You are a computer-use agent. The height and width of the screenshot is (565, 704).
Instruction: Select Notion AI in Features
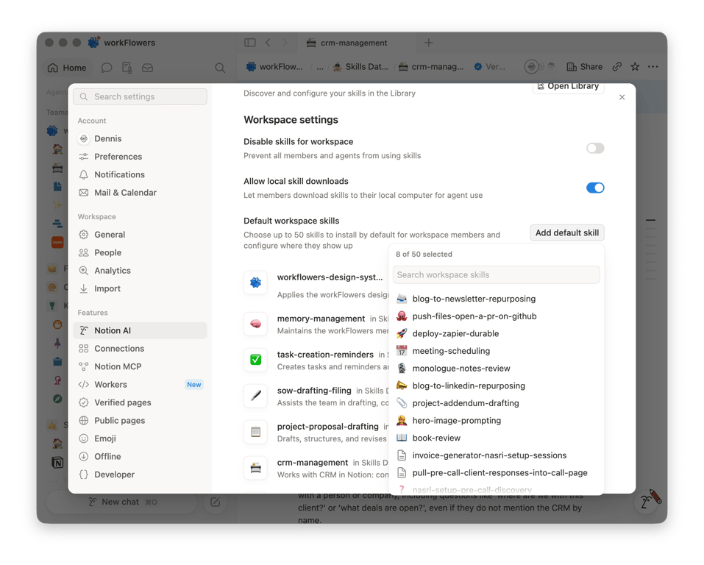[x=140, y=330]
